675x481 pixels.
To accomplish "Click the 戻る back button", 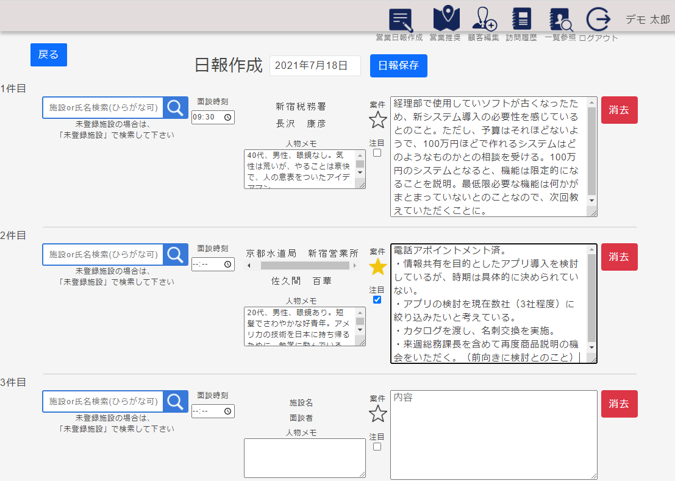I will 49,55.
